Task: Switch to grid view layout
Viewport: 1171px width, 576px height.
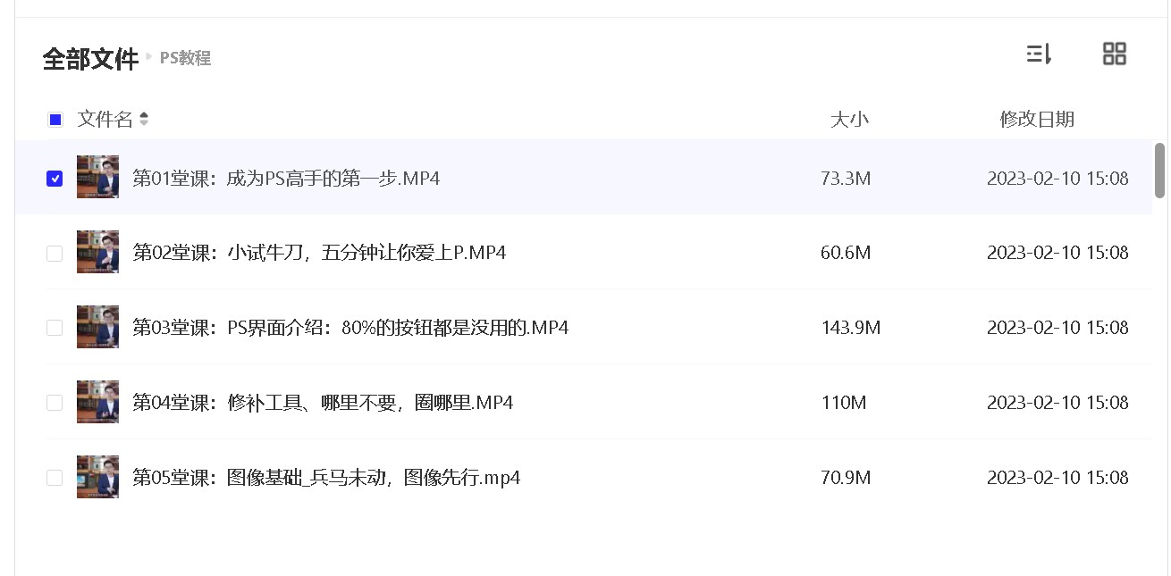Action: pos(1114,54)
